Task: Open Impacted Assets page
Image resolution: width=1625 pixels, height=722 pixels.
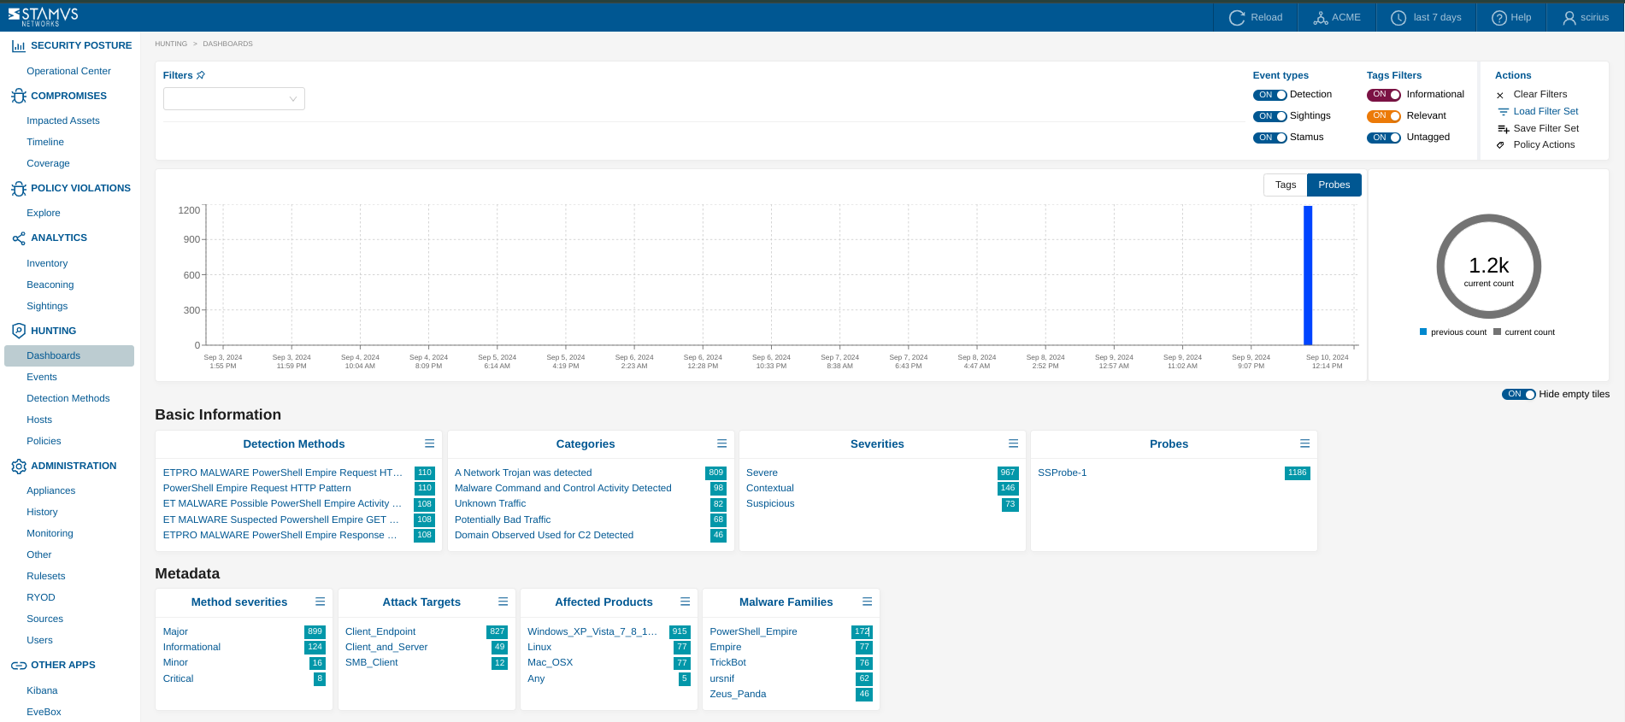Action: coord(63,120)
